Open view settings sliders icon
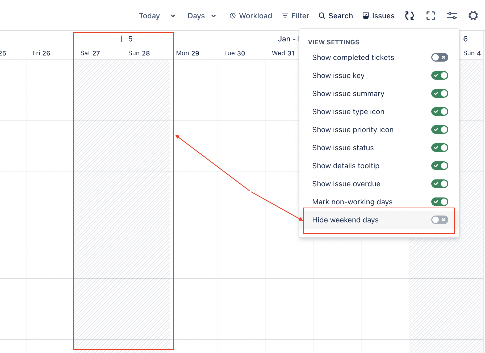The width and height of the screenshot is (485, 353). (x=452, y=16)
